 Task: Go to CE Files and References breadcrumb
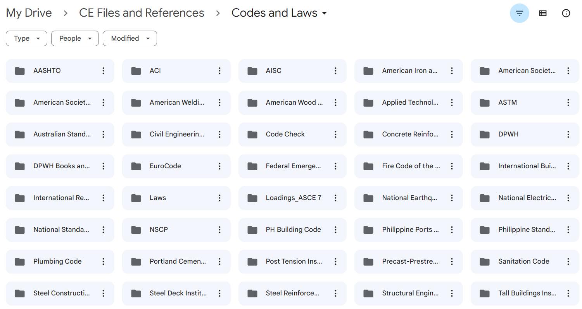[142, 13]
